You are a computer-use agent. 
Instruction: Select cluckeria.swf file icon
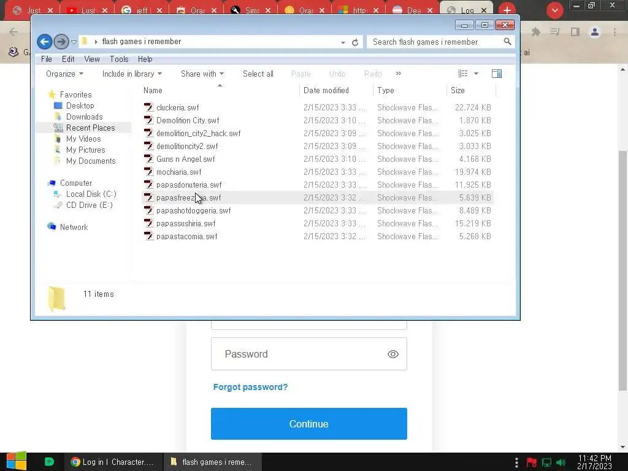click(148, 107)
